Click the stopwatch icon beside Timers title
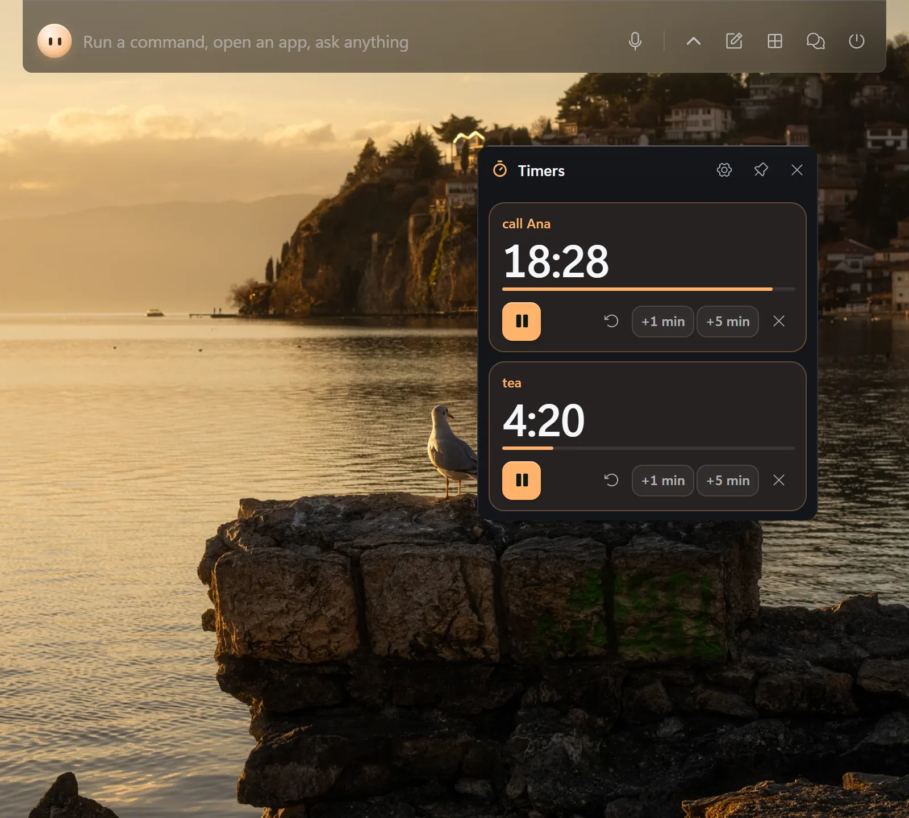 click(500, 169)
